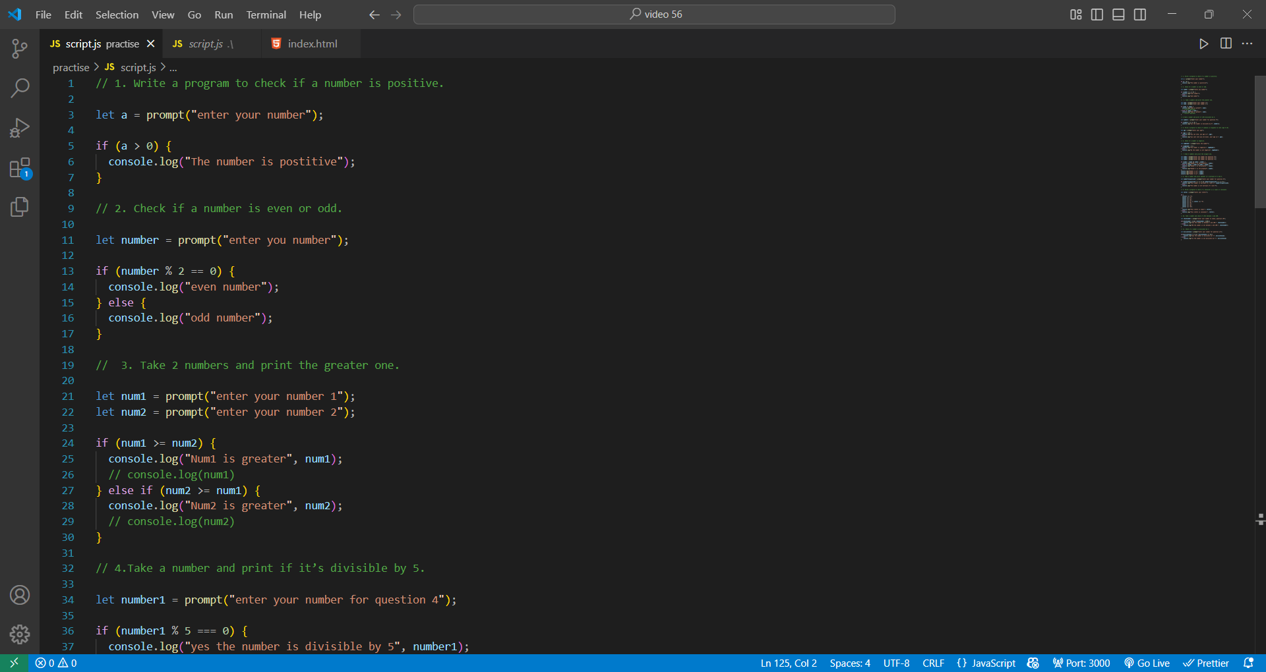Close the script.js practise tab
This screenshot has height=672, width=1266.
[151, 43]
